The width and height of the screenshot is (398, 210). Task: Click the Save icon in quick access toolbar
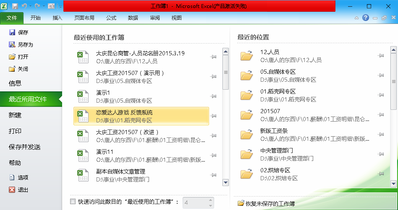(x=15, y=6)
